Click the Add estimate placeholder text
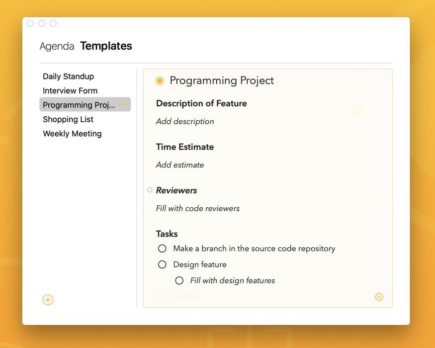The image size is (435, 348). click(180, 165)
